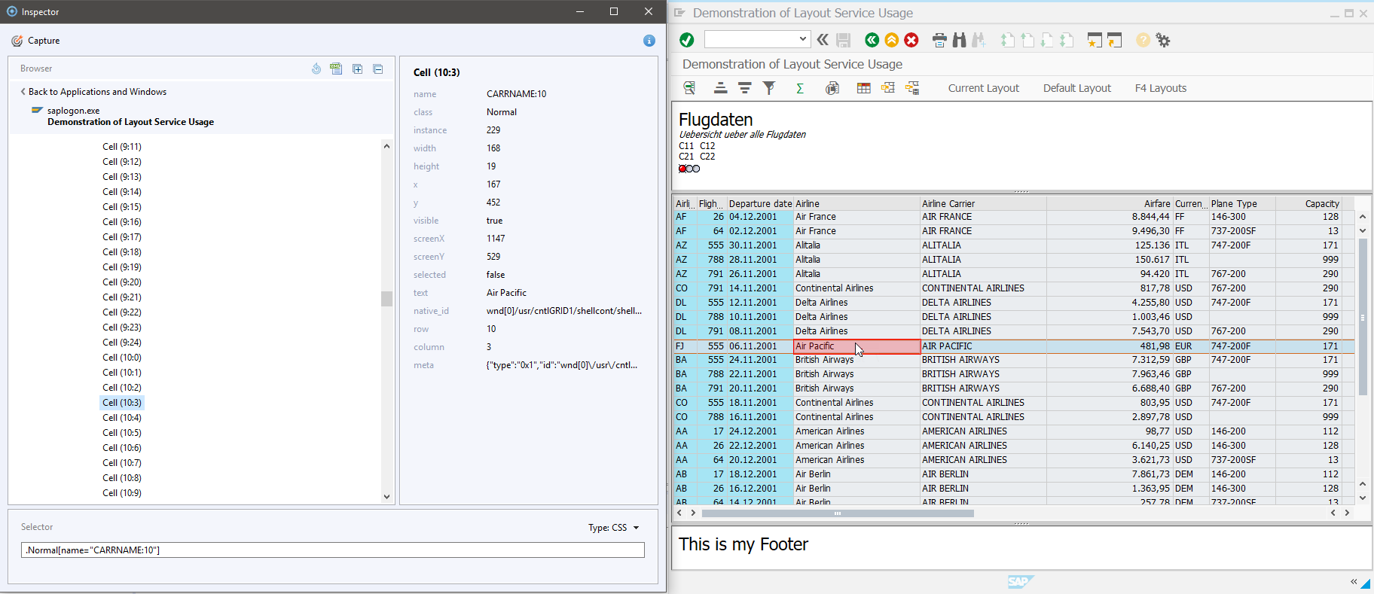This screenshot has width=1374, height=594.
Task: Click the red-topped grid layout icon in ALV toolbar
Action: point(864,88)
